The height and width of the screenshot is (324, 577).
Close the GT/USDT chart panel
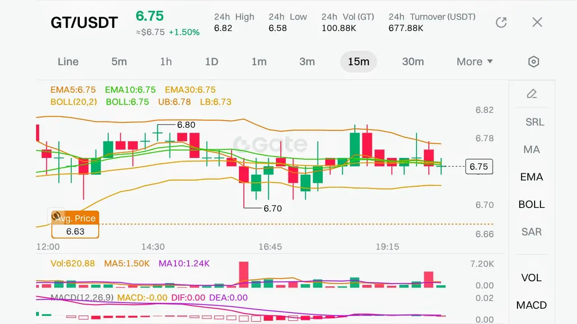tap(537, 22)
